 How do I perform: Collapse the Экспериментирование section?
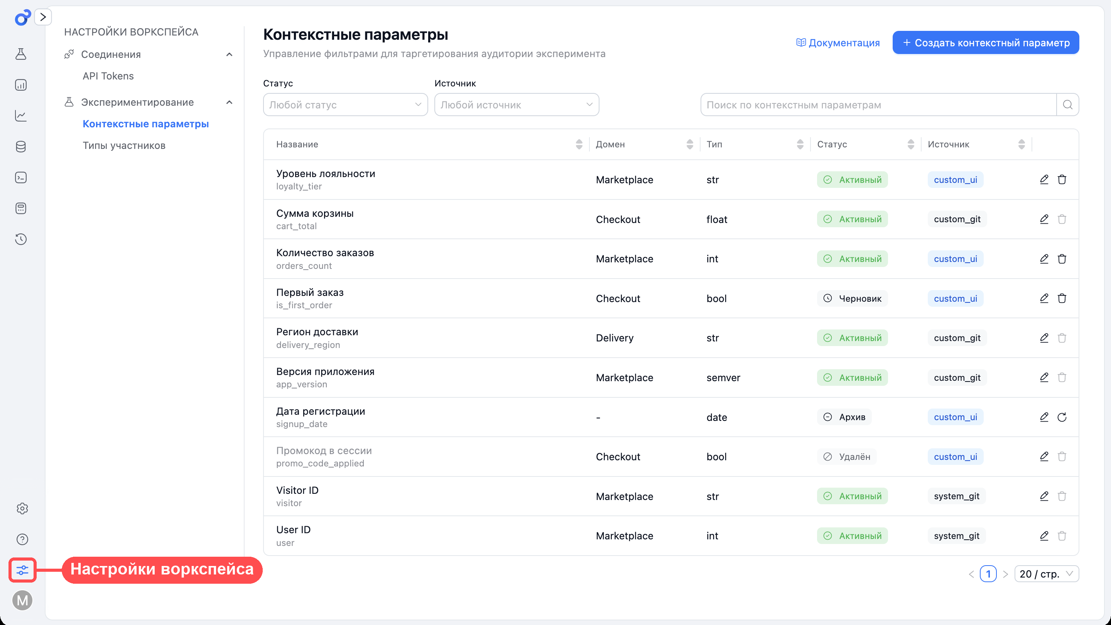click(x=230, y=102)
